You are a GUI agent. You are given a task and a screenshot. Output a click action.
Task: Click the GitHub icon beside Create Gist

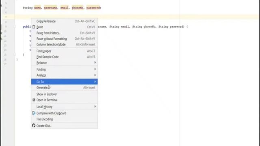(x=34, y=125)
